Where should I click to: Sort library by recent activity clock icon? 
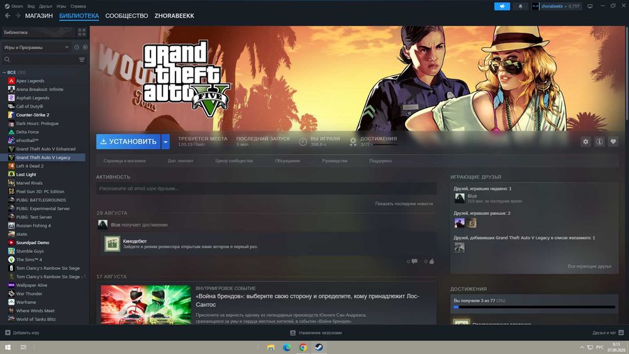tap(77, 47)
